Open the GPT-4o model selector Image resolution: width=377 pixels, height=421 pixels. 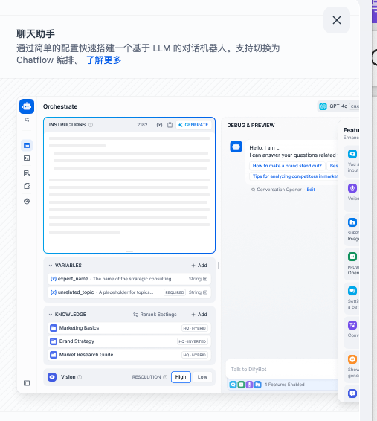pyautogui.click(x=339, y=106)
